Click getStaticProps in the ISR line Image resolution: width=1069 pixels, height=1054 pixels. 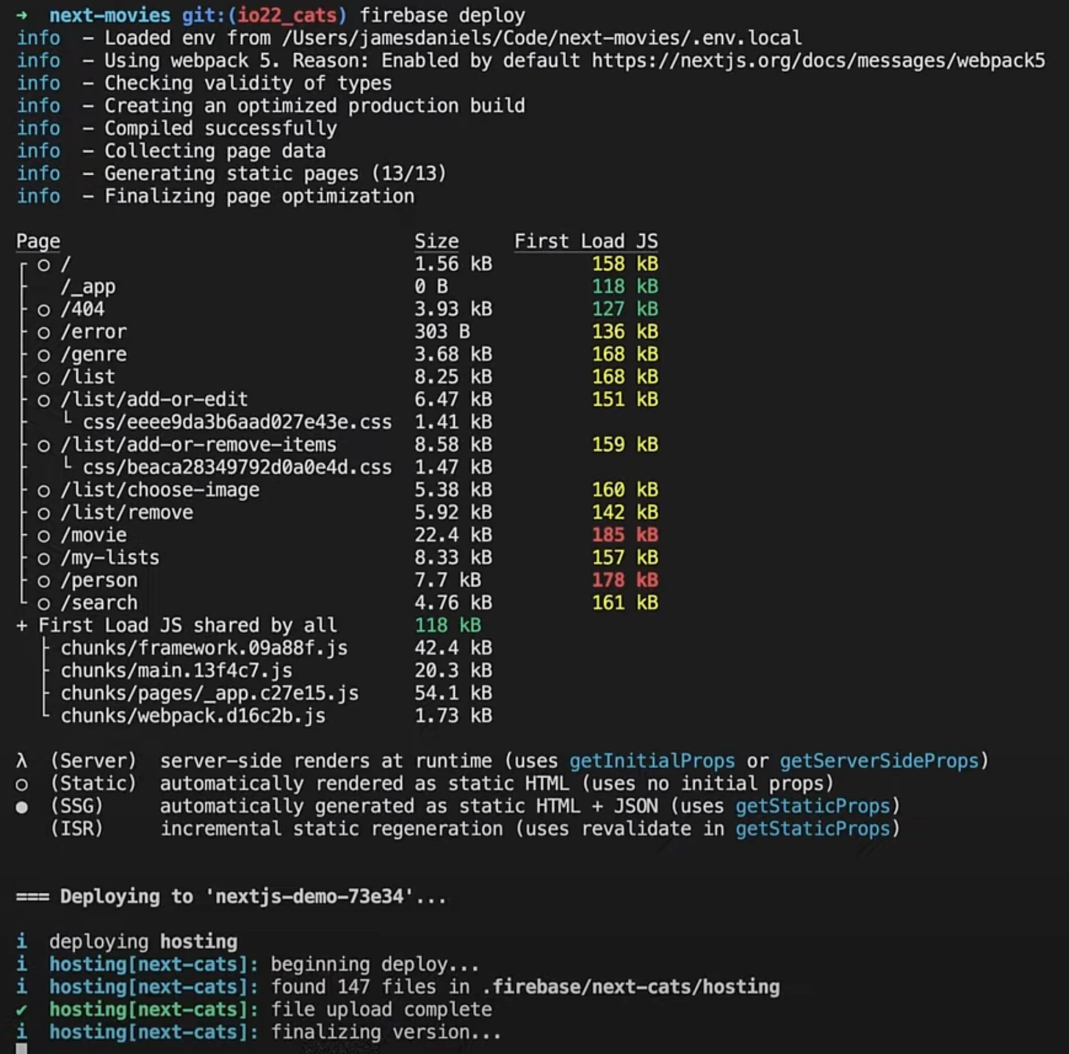(812, 829)
